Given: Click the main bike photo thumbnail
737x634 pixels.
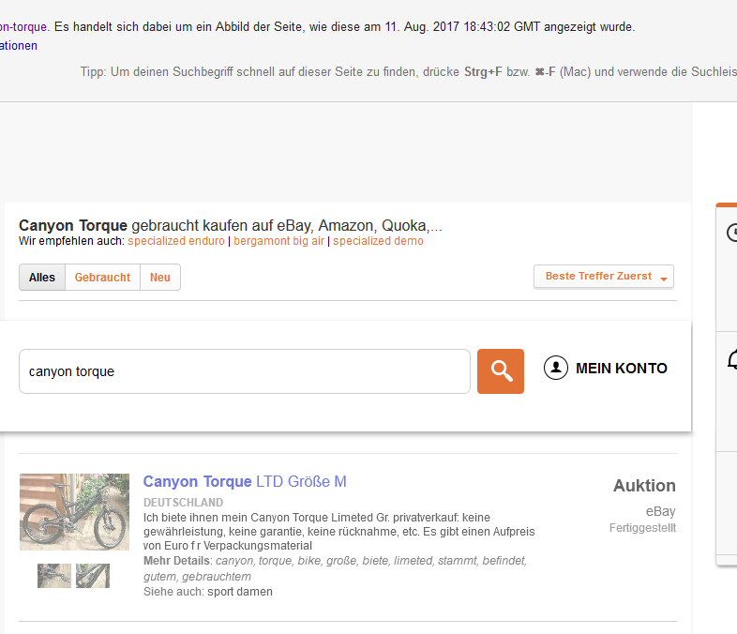Looking at the screenshot, I should tap(74, 512).
